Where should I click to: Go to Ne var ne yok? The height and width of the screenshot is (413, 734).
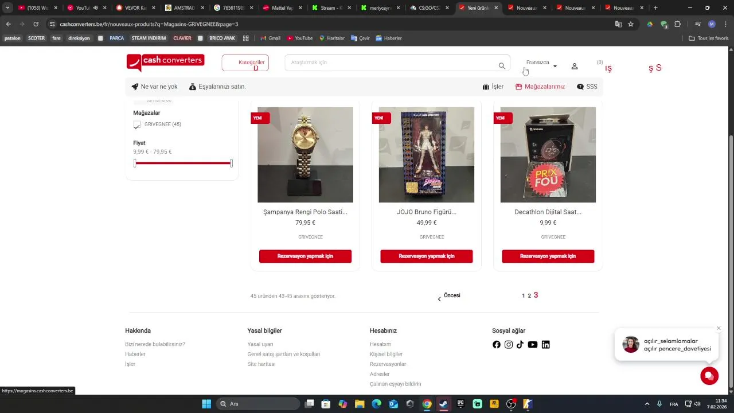(154, 87)
